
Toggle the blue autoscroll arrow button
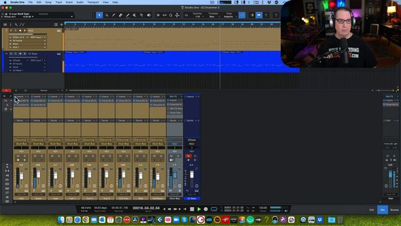(259, 15)
